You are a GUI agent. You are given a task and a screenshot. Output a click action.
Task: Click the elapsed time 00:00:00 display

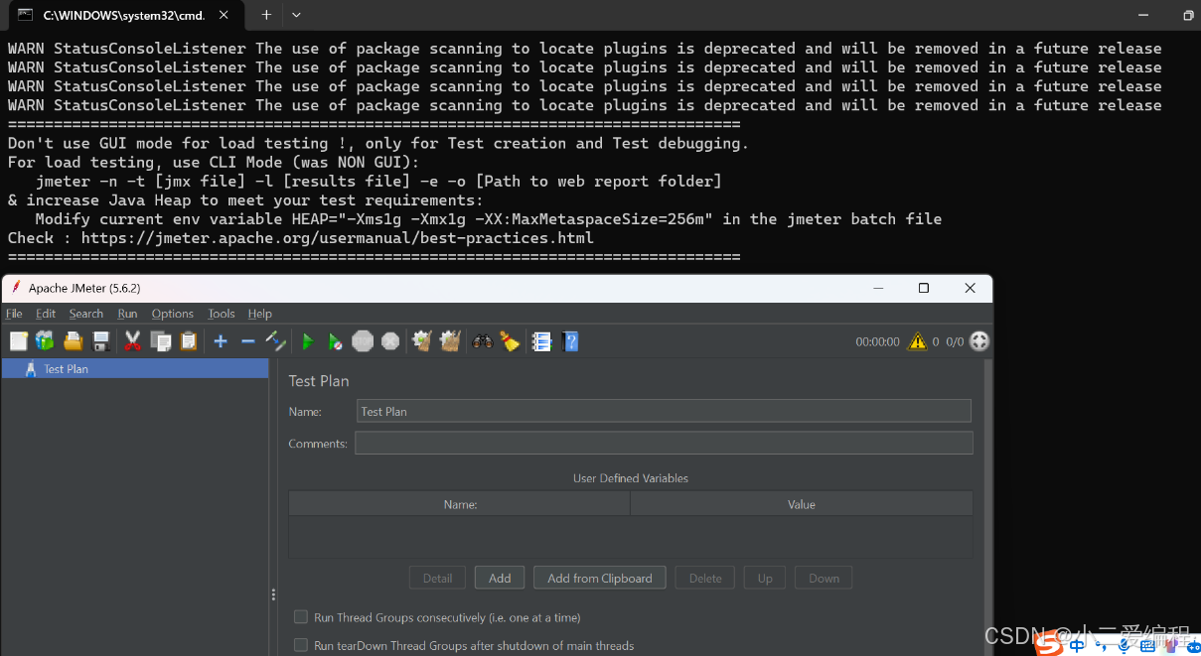click(878, 341)
